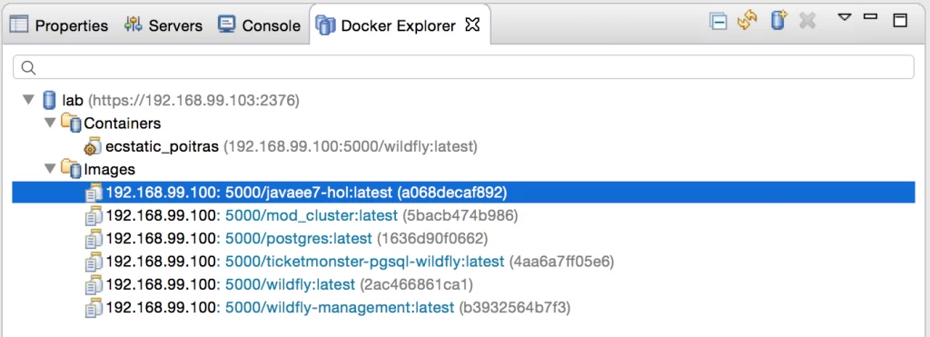Viewport: 930px width, 337px height.
Task: Open the Servers tab
Action: [x=163, y=25]
